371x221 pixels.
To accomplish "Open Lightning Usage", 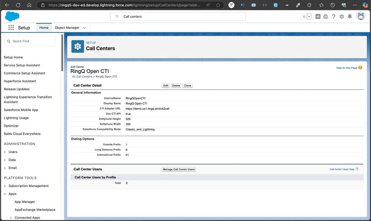I will [x=16, y=118].
